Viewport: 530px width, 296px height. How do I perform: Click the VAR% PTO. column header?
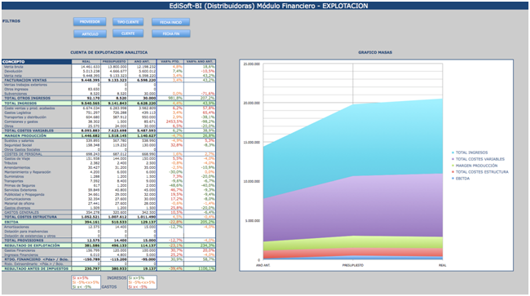pyautogui.click(x=170, y=62)
